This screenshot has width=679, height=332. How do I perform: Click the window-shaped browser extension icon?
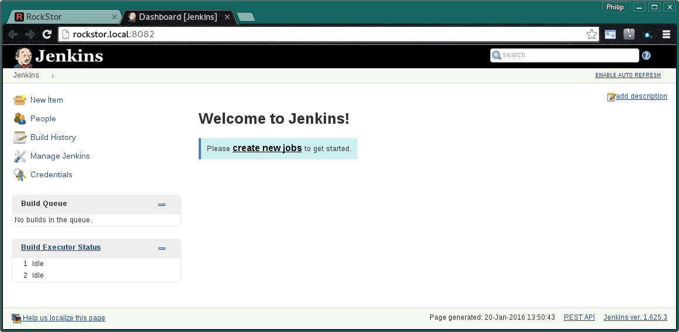610,34
